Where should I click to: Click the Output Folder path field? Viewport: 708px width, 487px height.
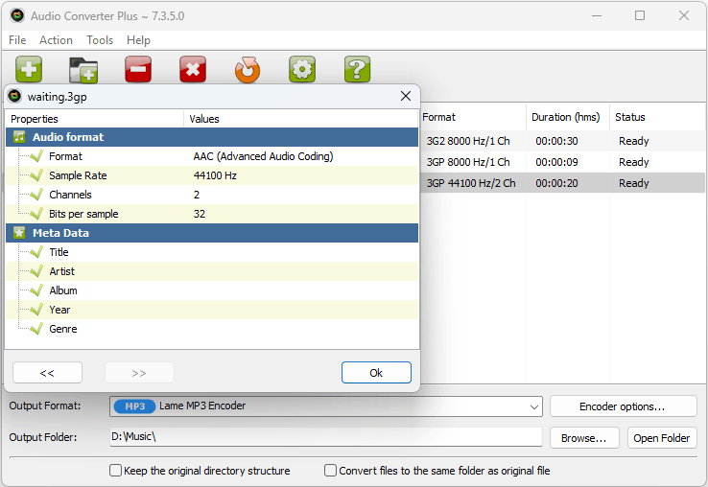pos(325,437)
